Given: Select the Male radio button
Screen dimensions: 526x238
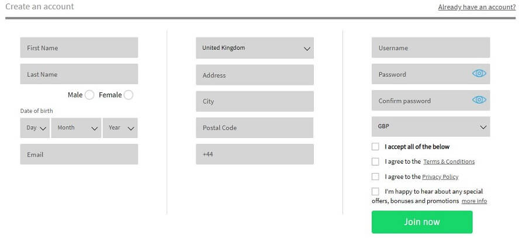Looking at the screenshot, I should pos(89,95).
